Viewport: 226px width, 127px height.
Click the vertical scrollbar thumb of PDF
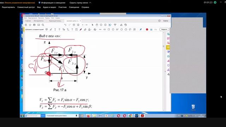click(163, 46)
